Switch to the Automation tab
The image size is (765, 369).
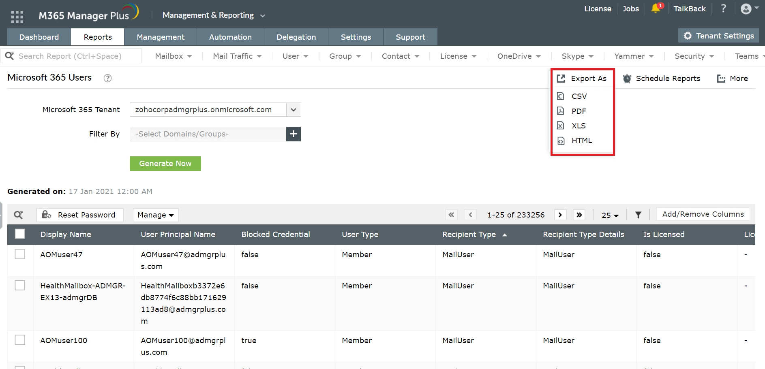click(230, 37)
